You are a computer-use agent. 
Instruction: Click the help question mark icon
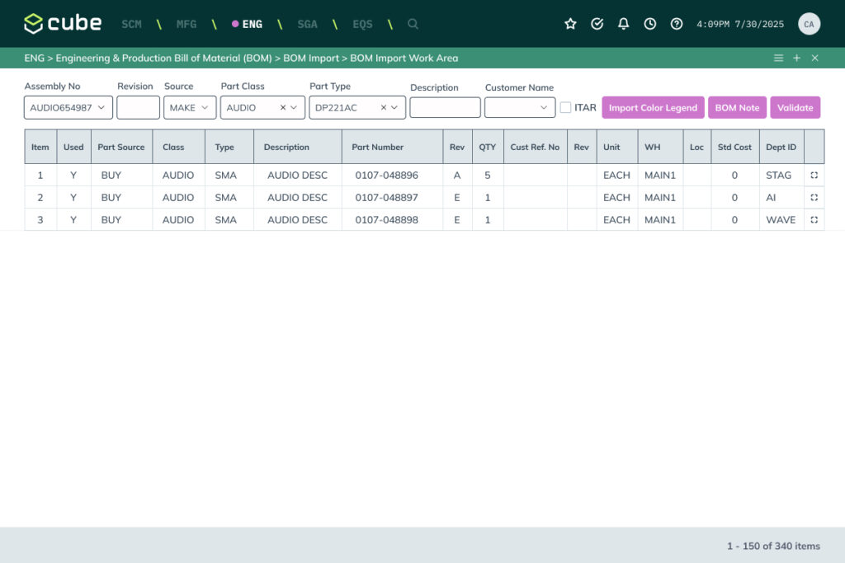(x=677, y=24)
